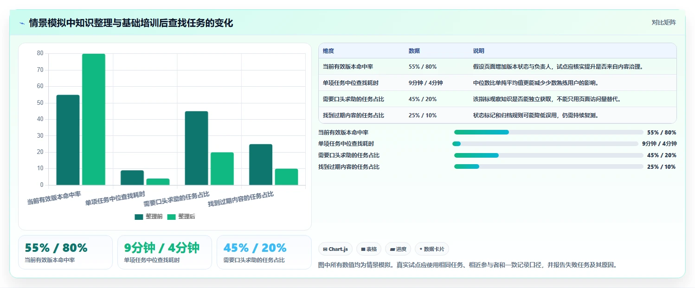Click the 需要口头求助的任务占比 progress bar
The width and height of the screenshot is (695, 288).
click(549, 155)
